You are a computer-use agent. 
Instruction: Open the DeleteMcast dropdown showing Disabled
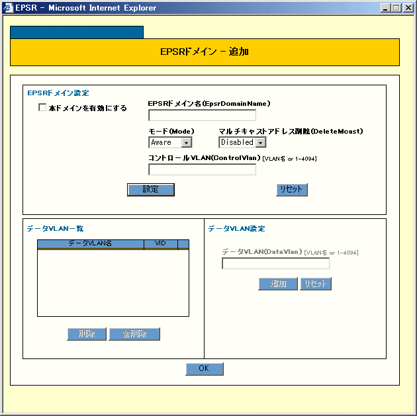[242, 142]
